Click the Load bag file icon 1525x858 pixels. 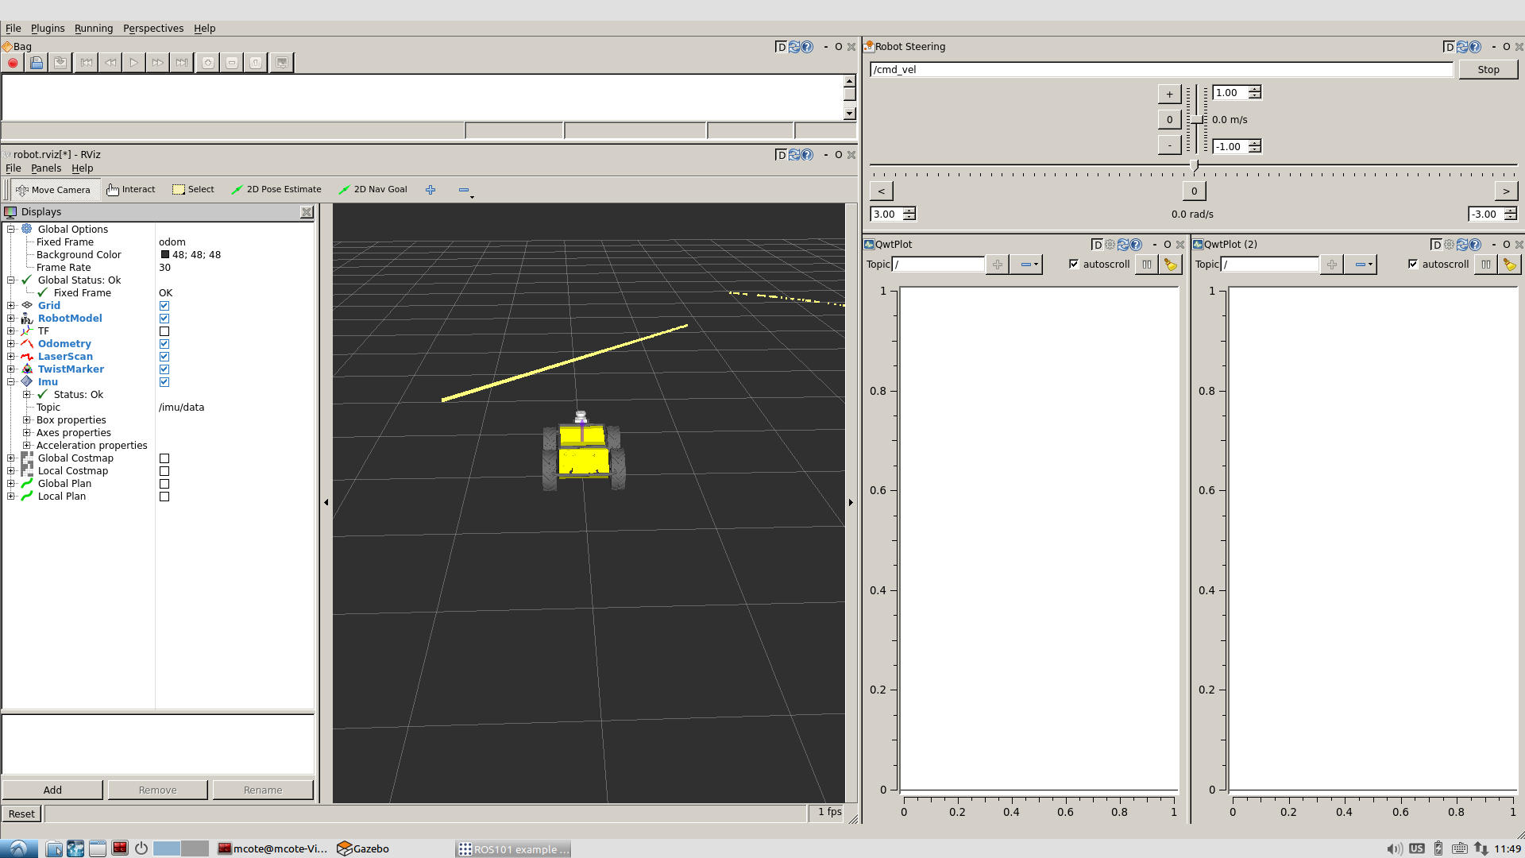click(x=37, y=63)
